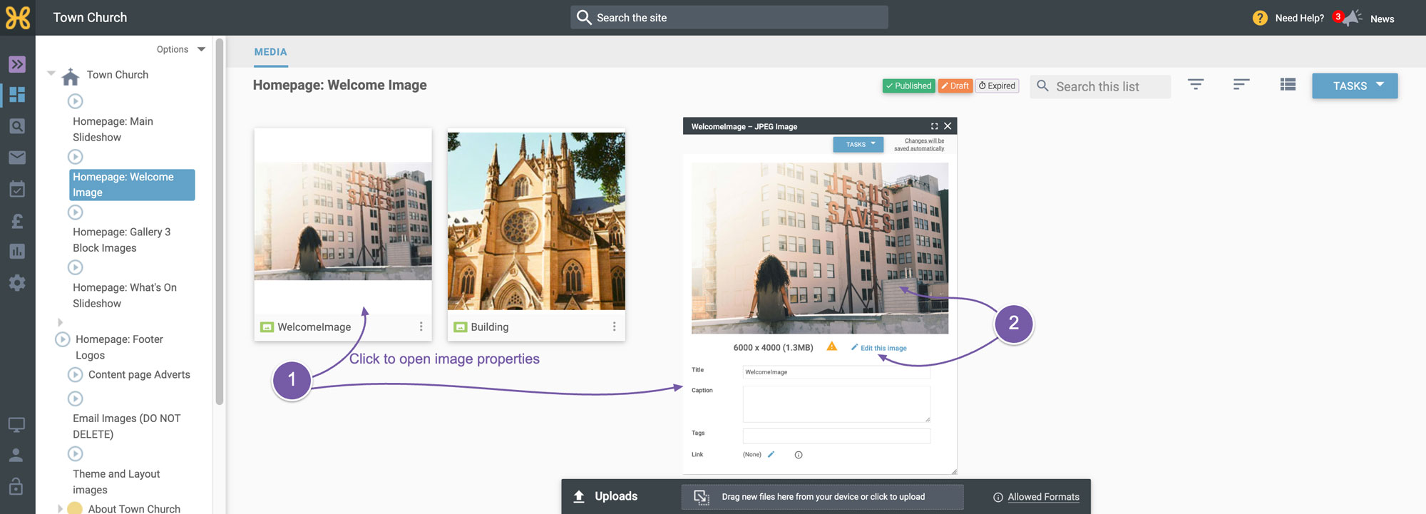Open the mail envelope icon in sidebar
1426x514 pixels.
(17, 158)
